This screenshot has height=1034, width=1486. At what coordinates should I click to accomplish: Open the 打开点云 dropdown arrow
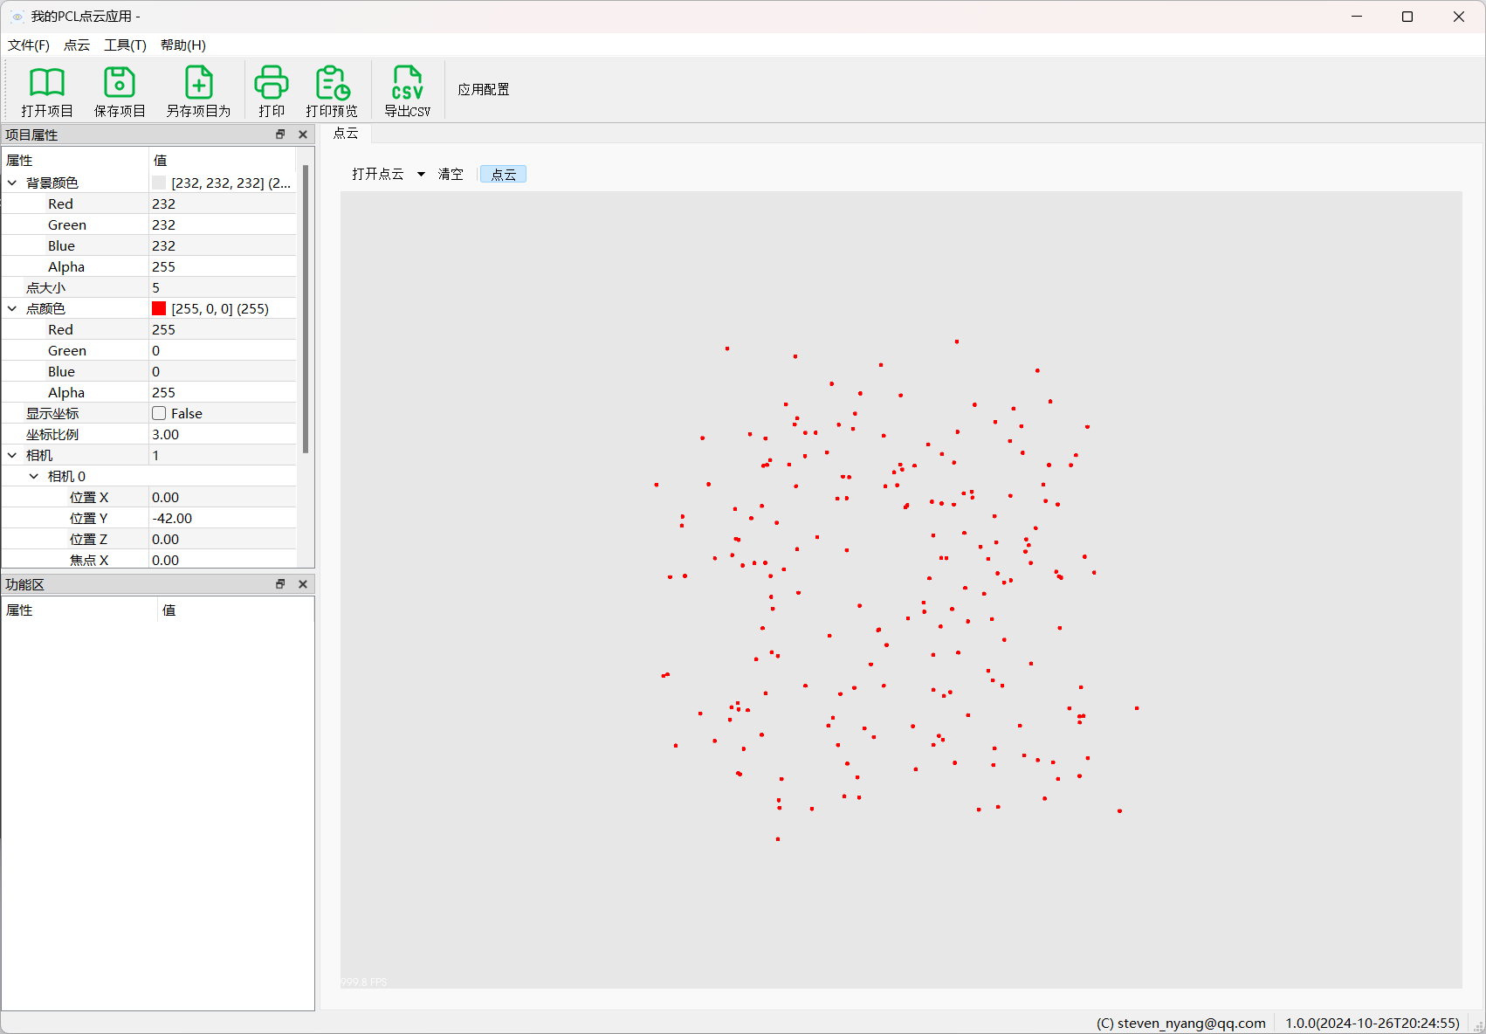coord(421,174)
